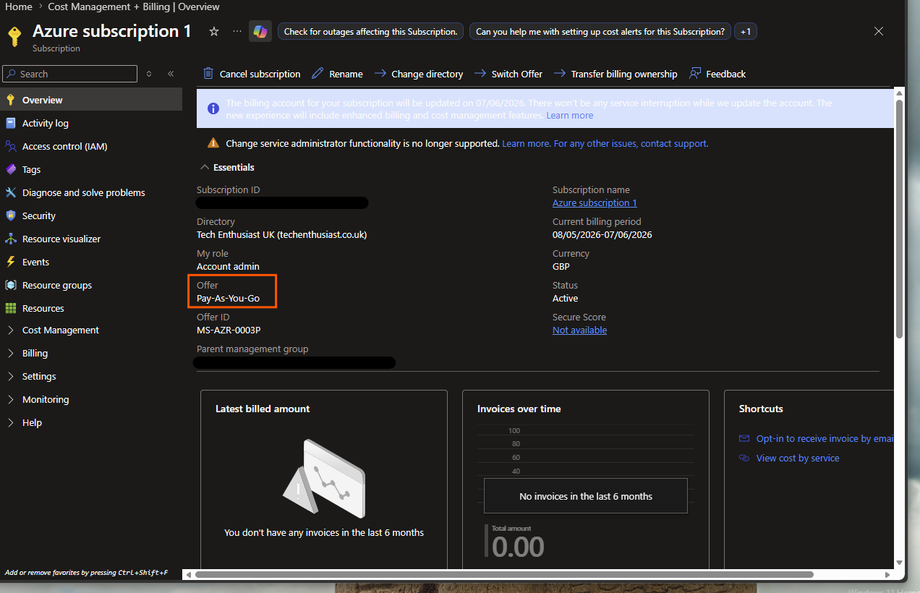920x593 pixels.
Task: Click the GBP currency value
Action: (561, 267)
